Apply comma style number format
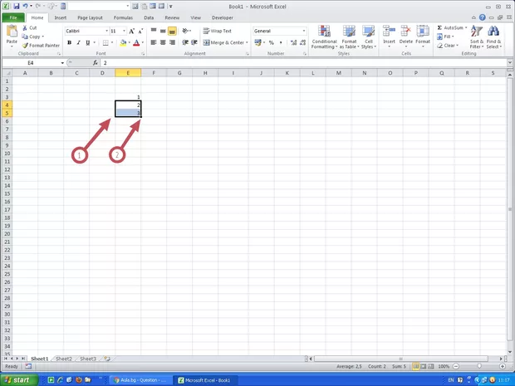 tap(281, 42)
